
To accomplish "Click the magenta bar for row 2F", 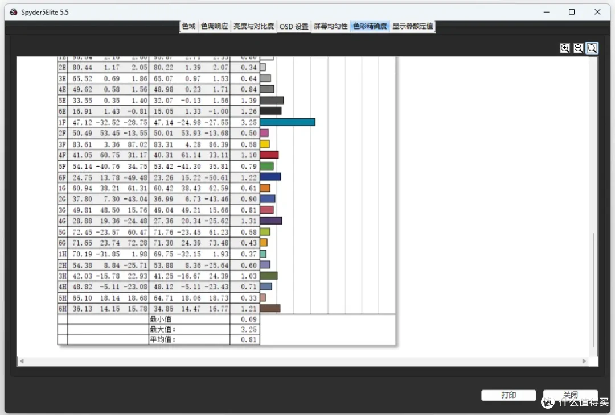I will click(x=264, y=133).
